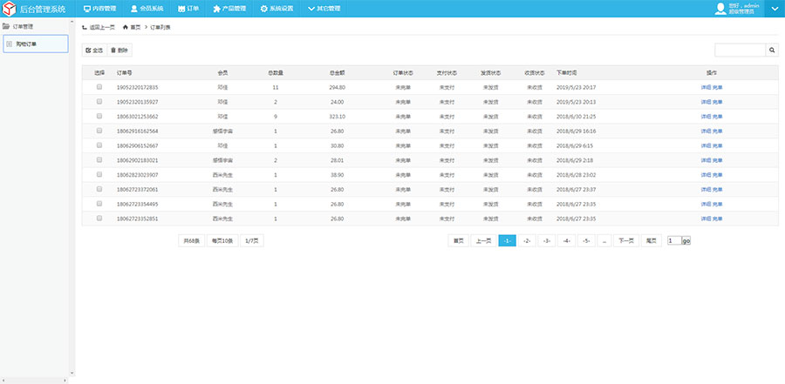
Task: Go to the 下一页 next page
Action: click(x=625, y=240)
